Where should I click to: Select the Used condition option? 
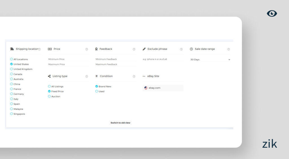point(97,91)
